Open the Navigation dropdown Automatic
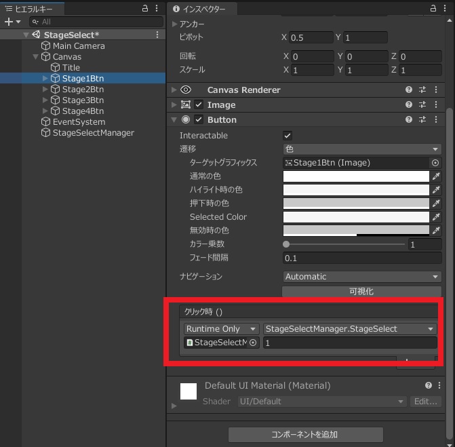Image resolution: width=455 pixels, height=447 pixels. [362, 277]
